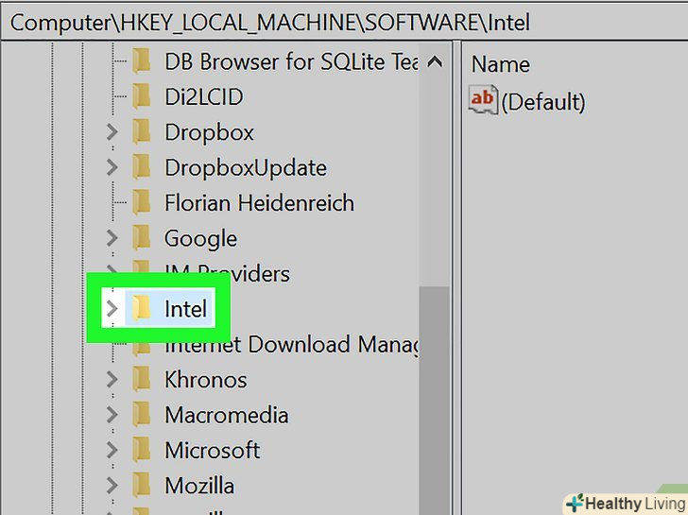Expand the Microsoft key

112,450
